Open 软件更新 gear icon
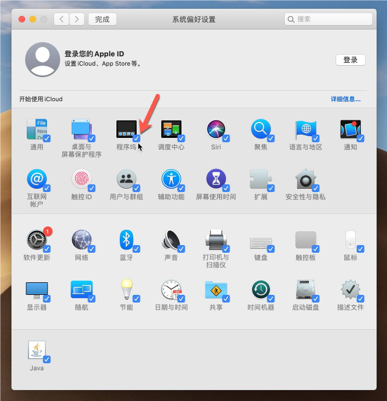 pyautogui.click(x=37, y=240)
